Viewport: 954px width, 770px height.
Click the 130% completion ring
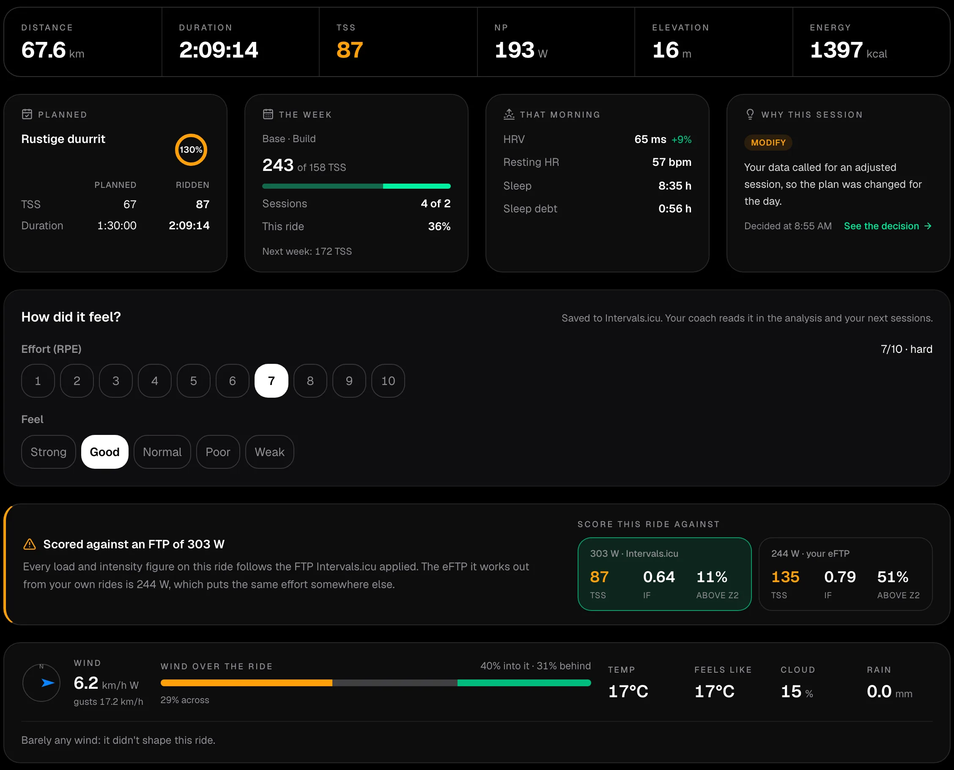(191, 149)
